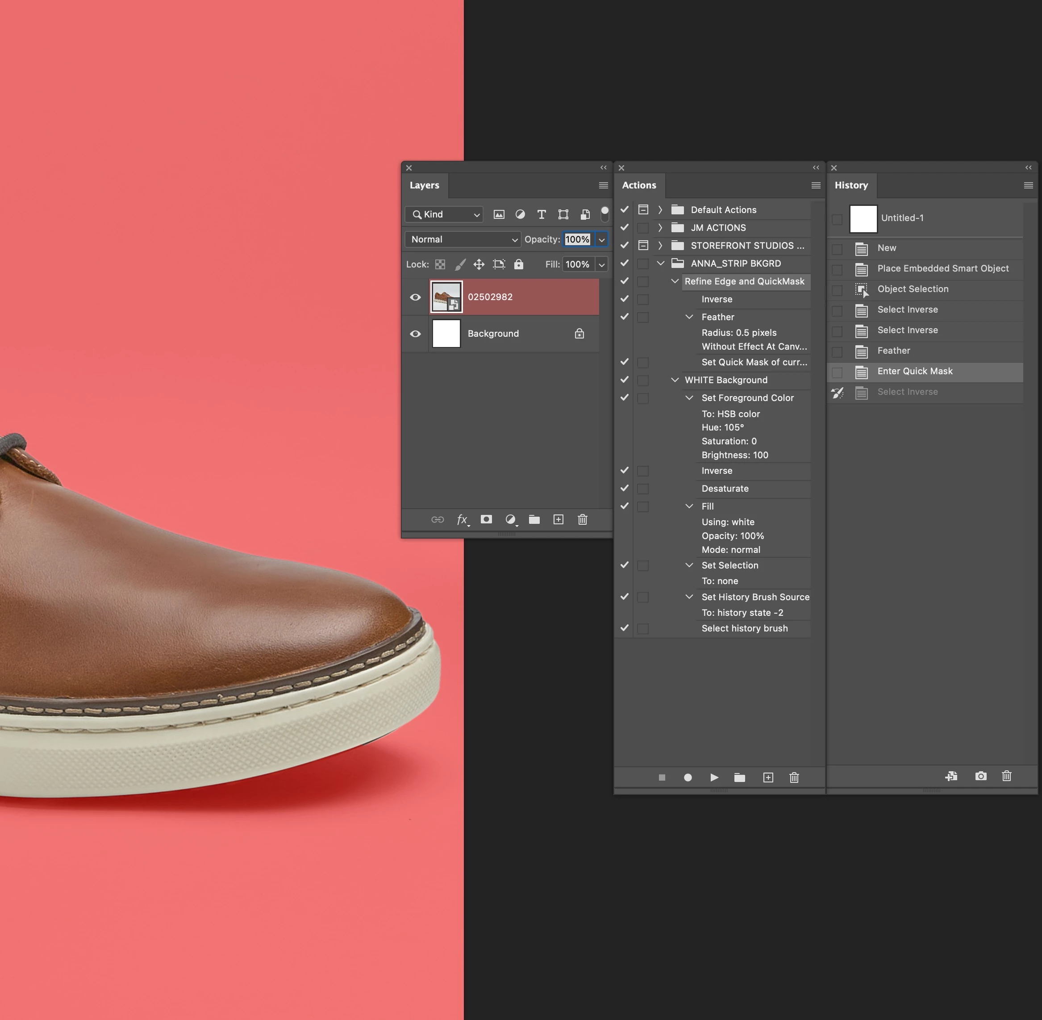Expand the Default Actions set
The width and height of the screenshot is (1042, 1020).
660,210
